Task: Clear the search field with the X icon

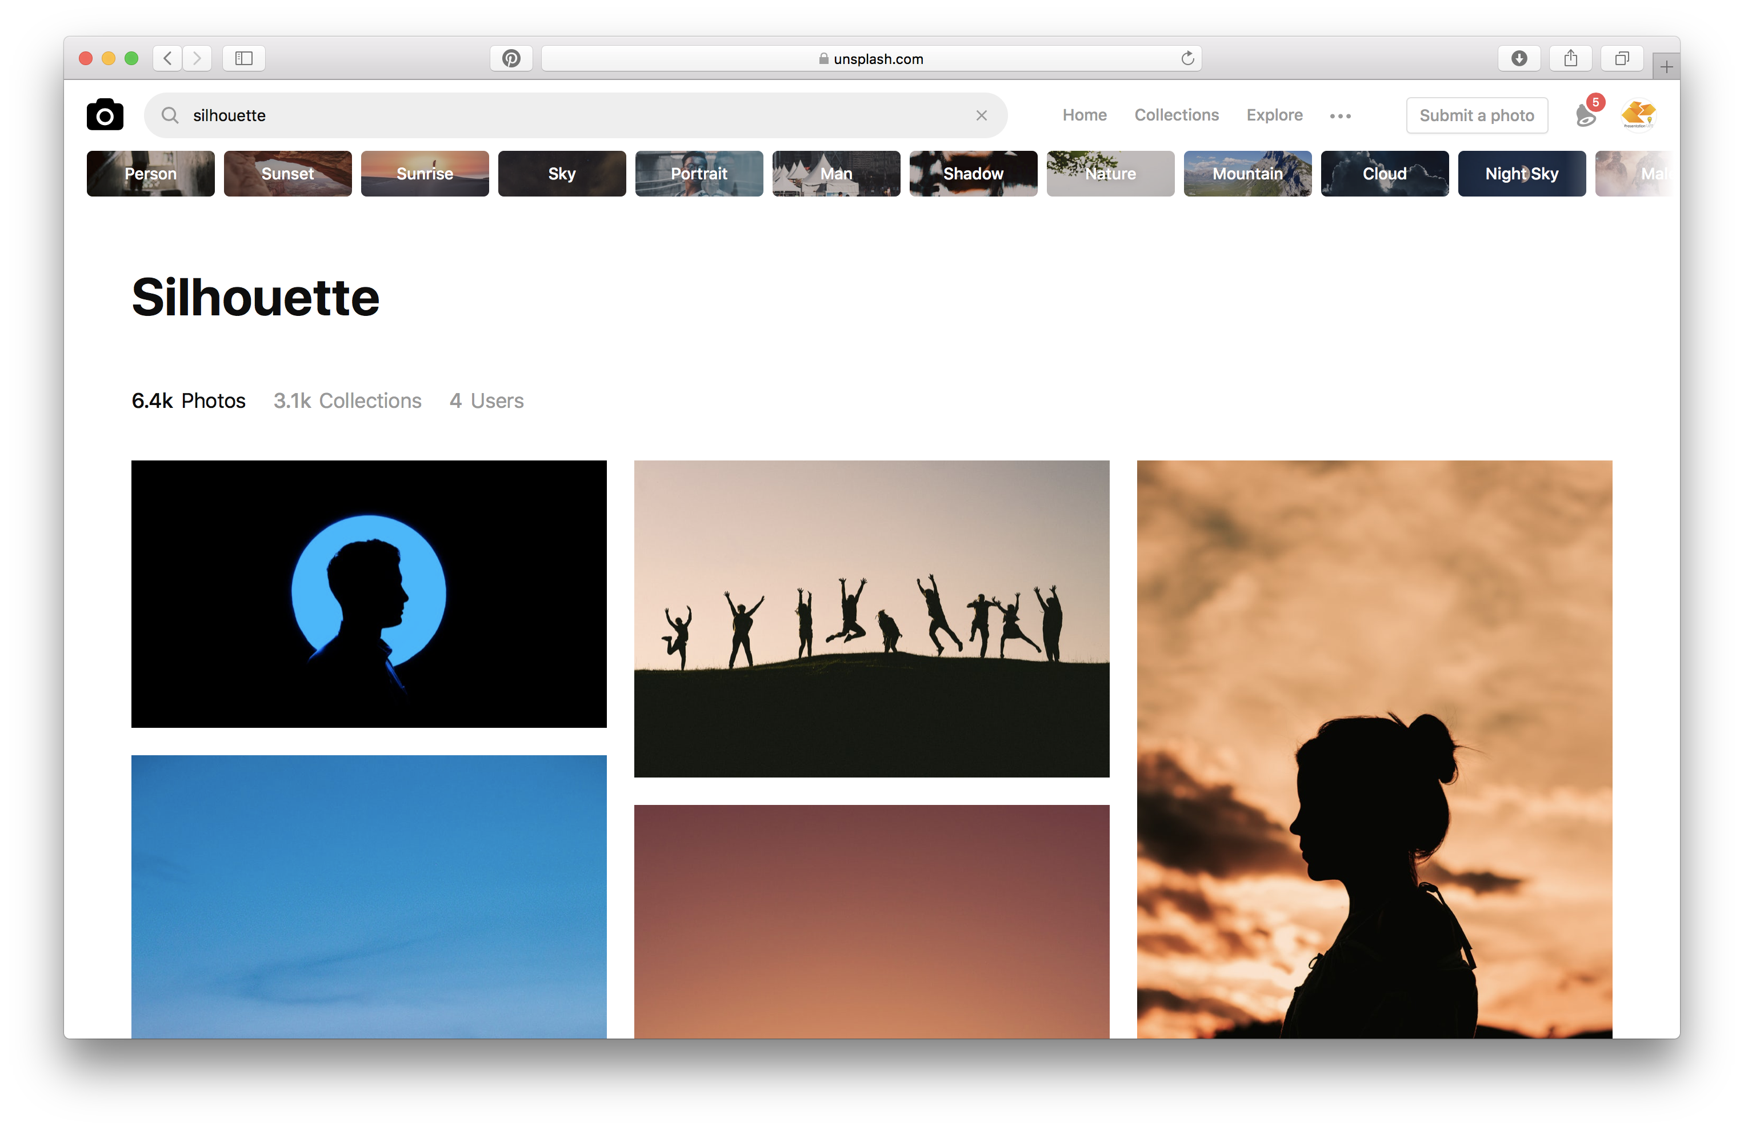Action: pos(981,115)
